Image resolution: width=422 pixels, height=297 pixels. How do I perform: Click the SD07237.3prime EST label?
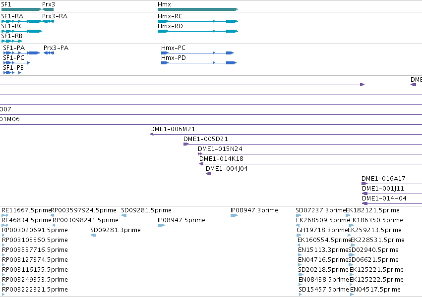(320, 210)
